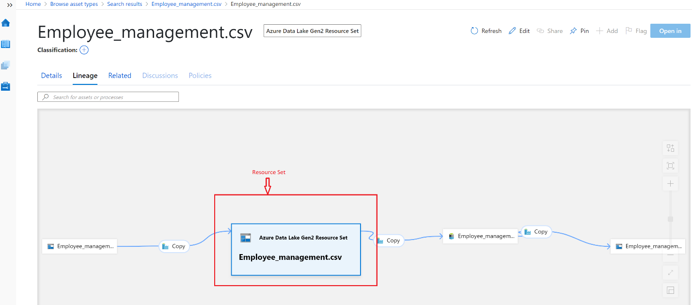This screenshot has width=692, height=305.
Task: Return to Search results in breadcrumb
Action: coord(125,4)
